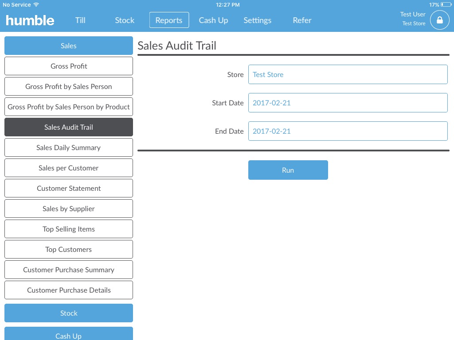Open Customer Purchase Details report
This screenshot has width=454, height=340.
69,290
